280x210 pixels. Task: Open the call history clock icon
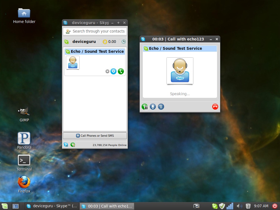(124, 42)
